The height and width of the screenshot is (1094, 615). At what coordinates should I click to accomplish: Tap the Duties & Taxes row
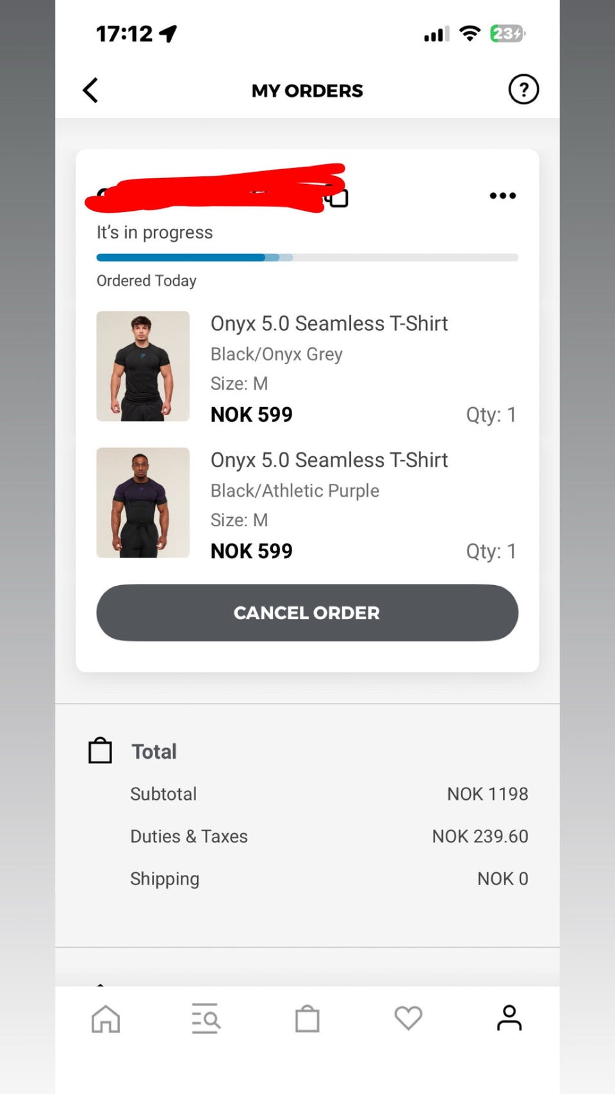coord(329,836)
